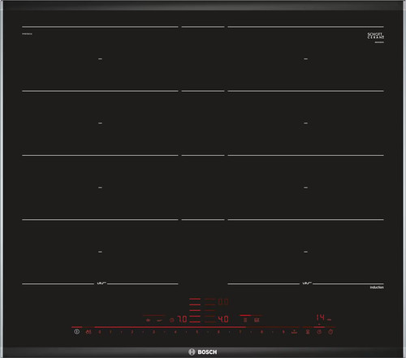Tap the PowerBoost symbol after level 9

pyautogui.click(x=295, y=332)
